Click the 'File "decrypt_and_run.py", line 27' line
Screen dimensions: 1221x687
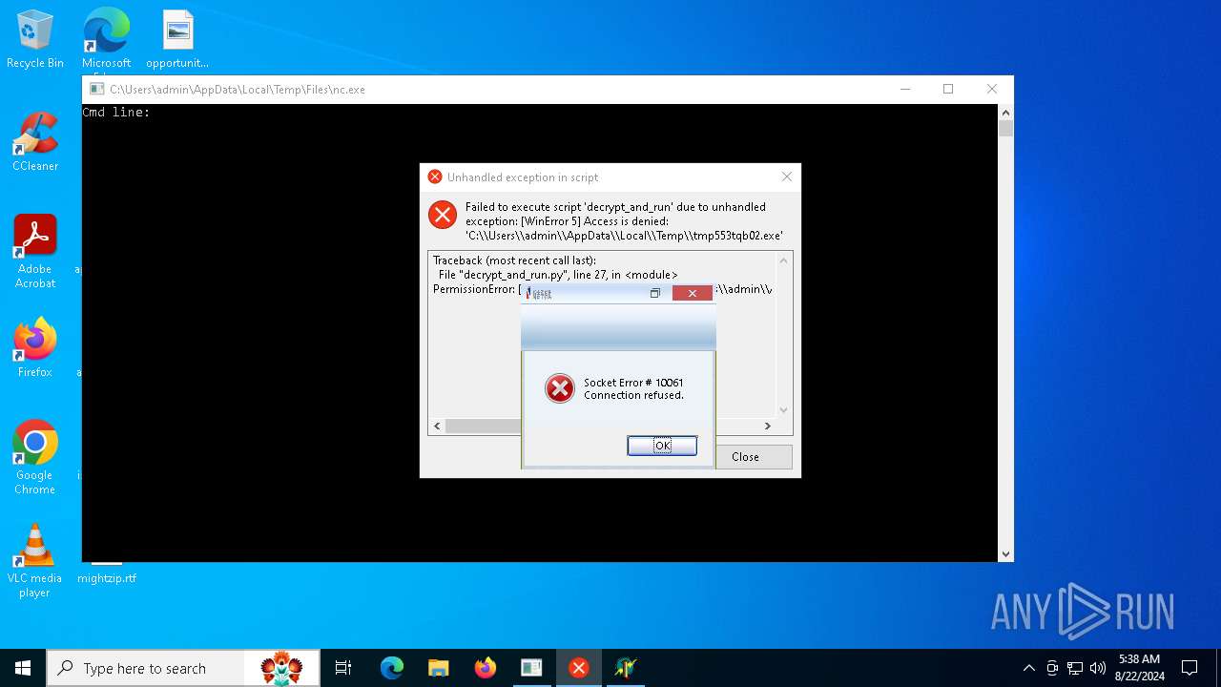555,275
